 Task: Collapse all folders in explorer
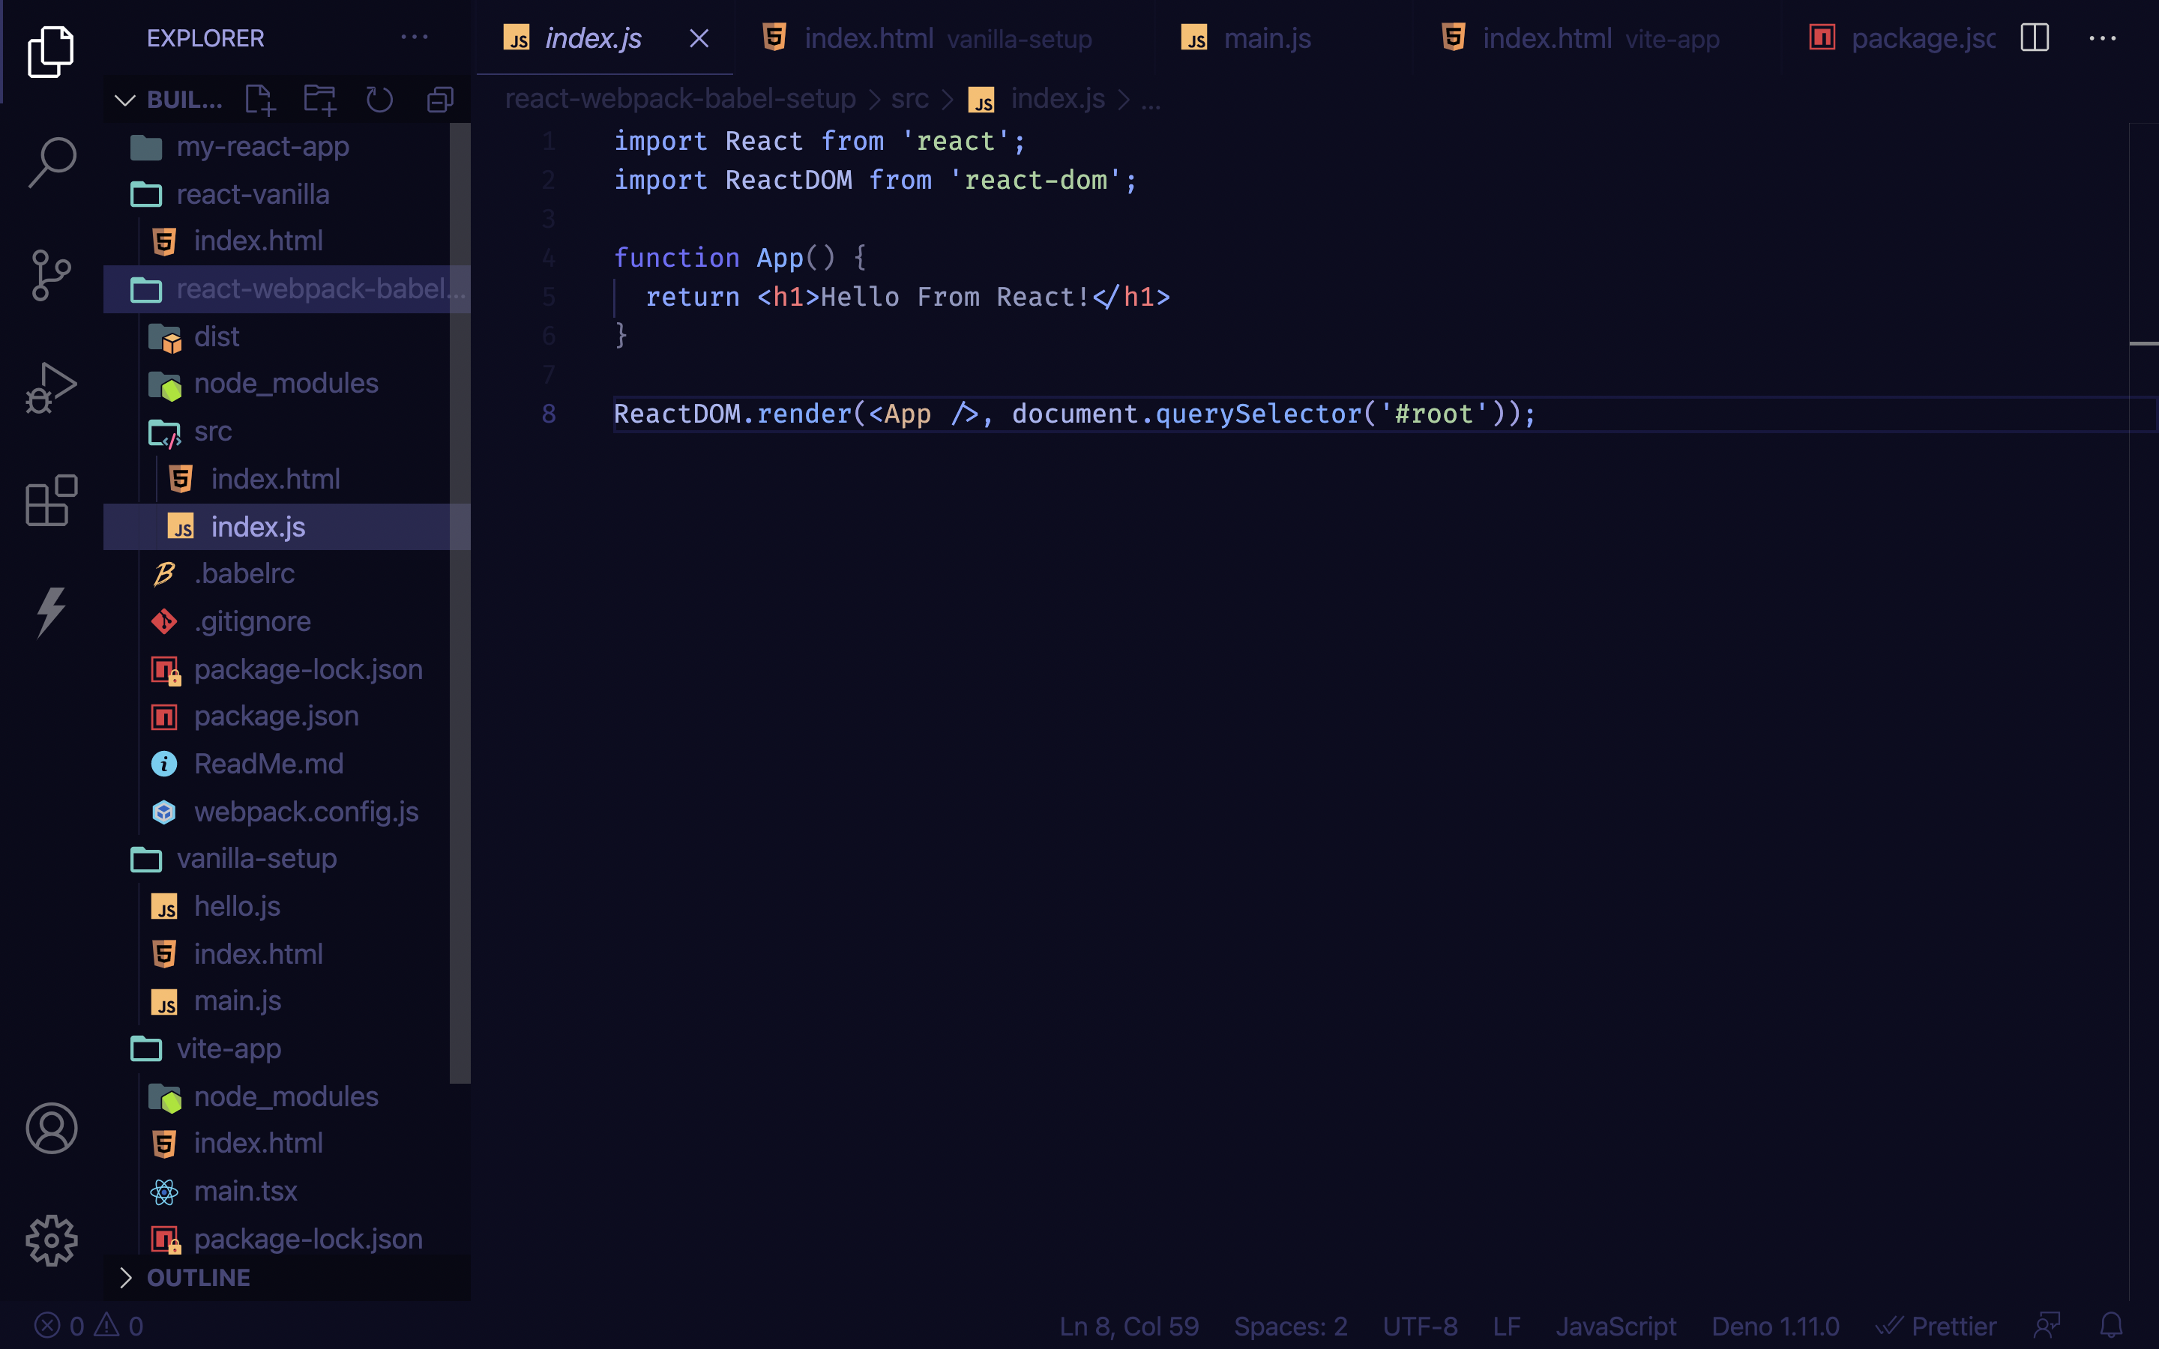(440, 100)
